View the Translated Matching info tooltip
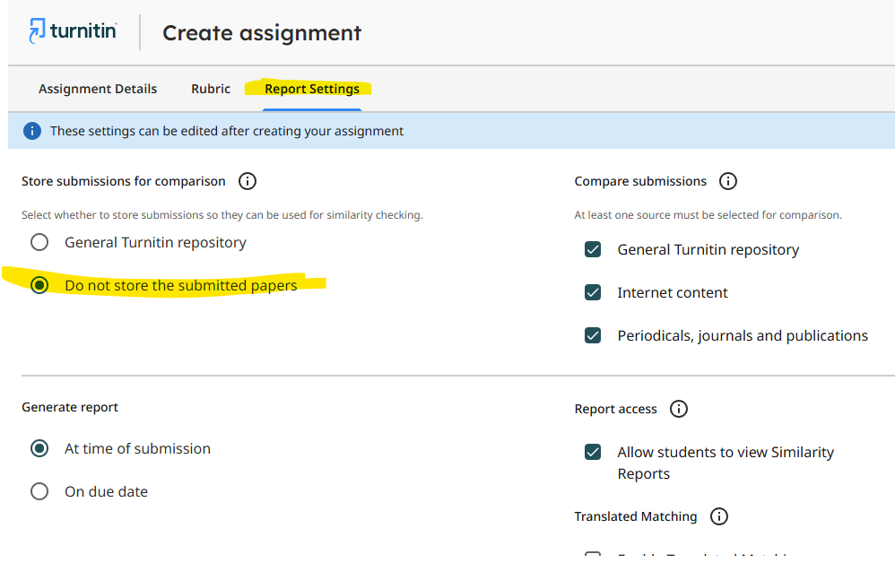This screenshot has height=563, width=895. point(718,516)
